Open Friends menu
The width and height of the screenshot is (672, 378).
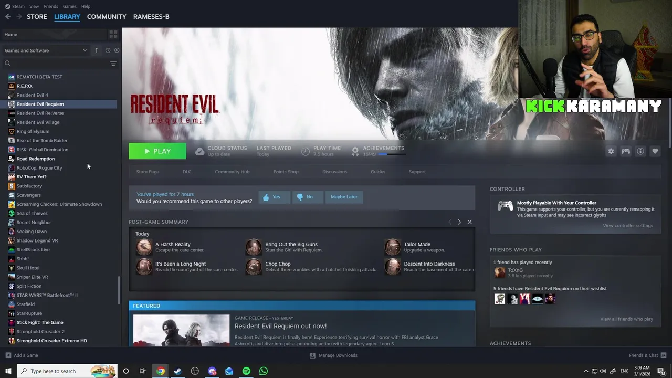point(51,6)
